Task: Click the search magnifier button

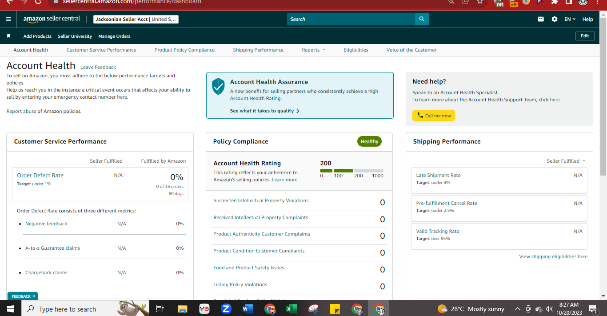Action: pyautogui.click(x=422, y=19)
